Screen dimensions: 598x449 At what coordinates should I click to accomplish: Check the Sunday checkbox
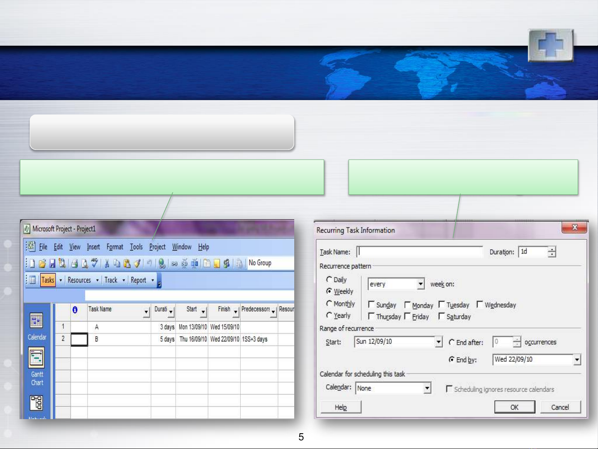pyautogui.click(x=371, y=304)
